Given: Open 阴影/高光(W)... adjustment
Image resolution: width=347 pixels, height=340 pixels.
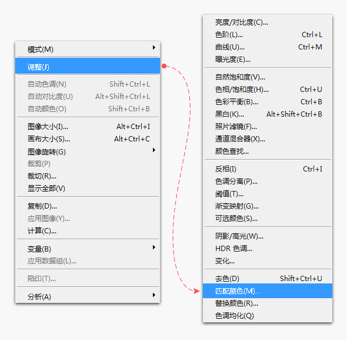Looking at the screenshot, I should coord(268,236).
